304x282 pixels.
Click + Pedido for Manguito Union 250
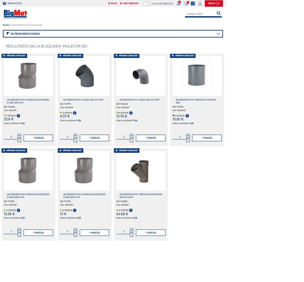[207, 138]
